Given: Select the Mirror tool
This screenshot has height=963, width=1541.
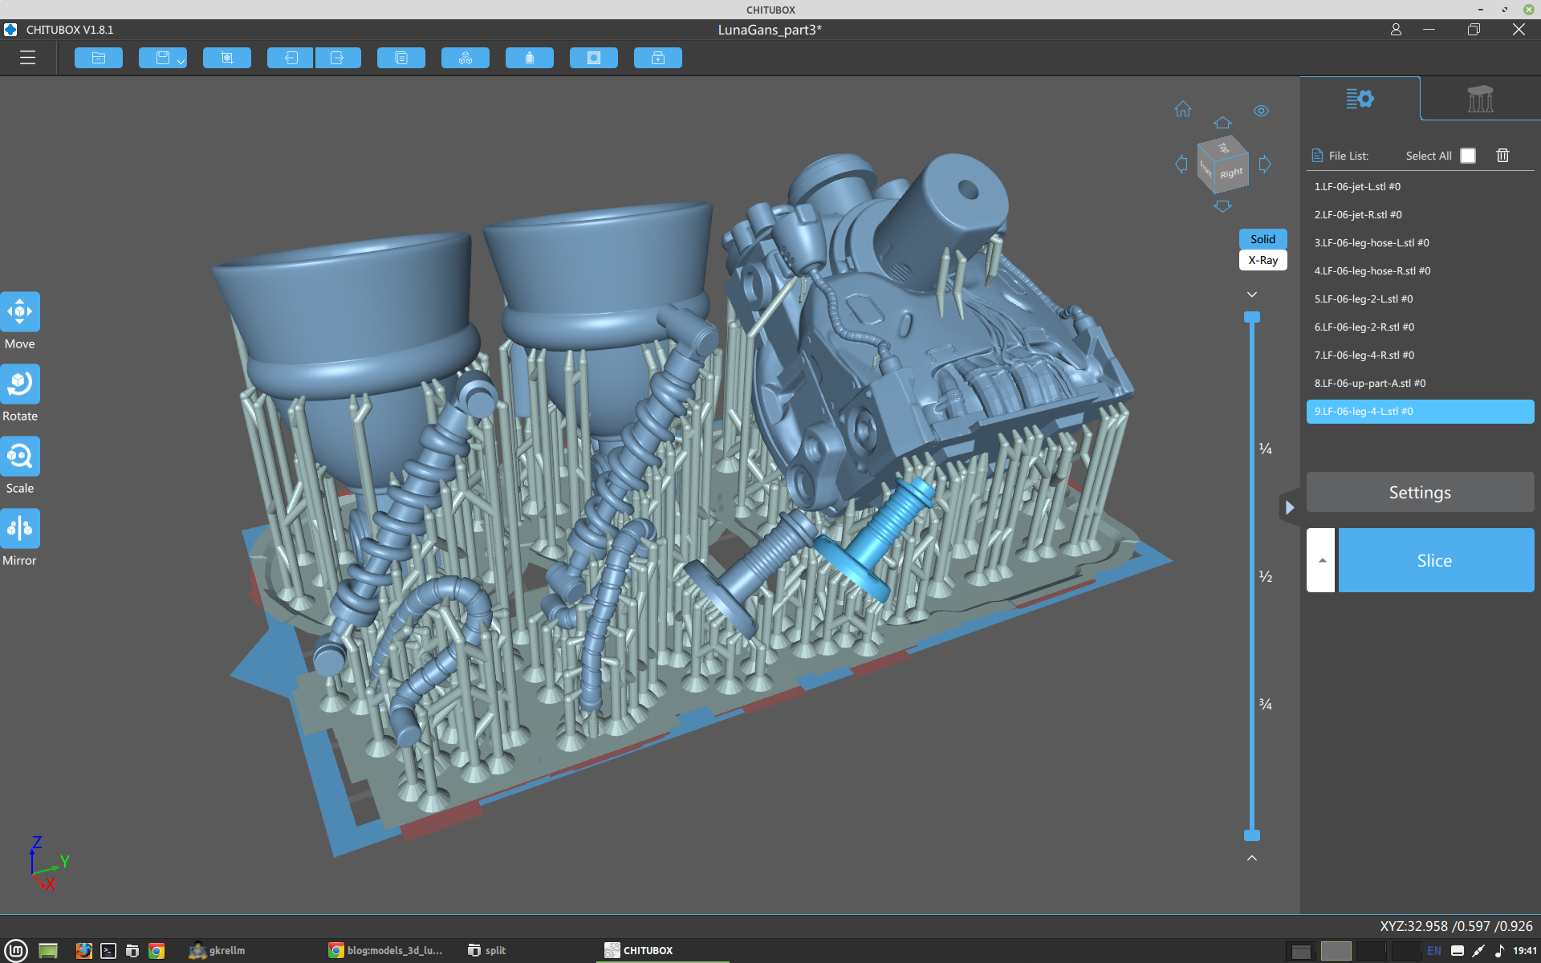Looking at the screenshot, I should coord(20,529).
